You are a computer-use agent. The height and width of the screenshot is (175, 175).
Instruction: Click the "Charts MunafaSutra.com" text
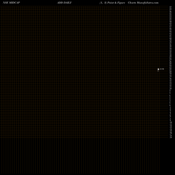143,3
